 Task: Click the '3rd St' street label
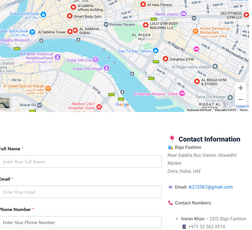click(x=96, y=90)
